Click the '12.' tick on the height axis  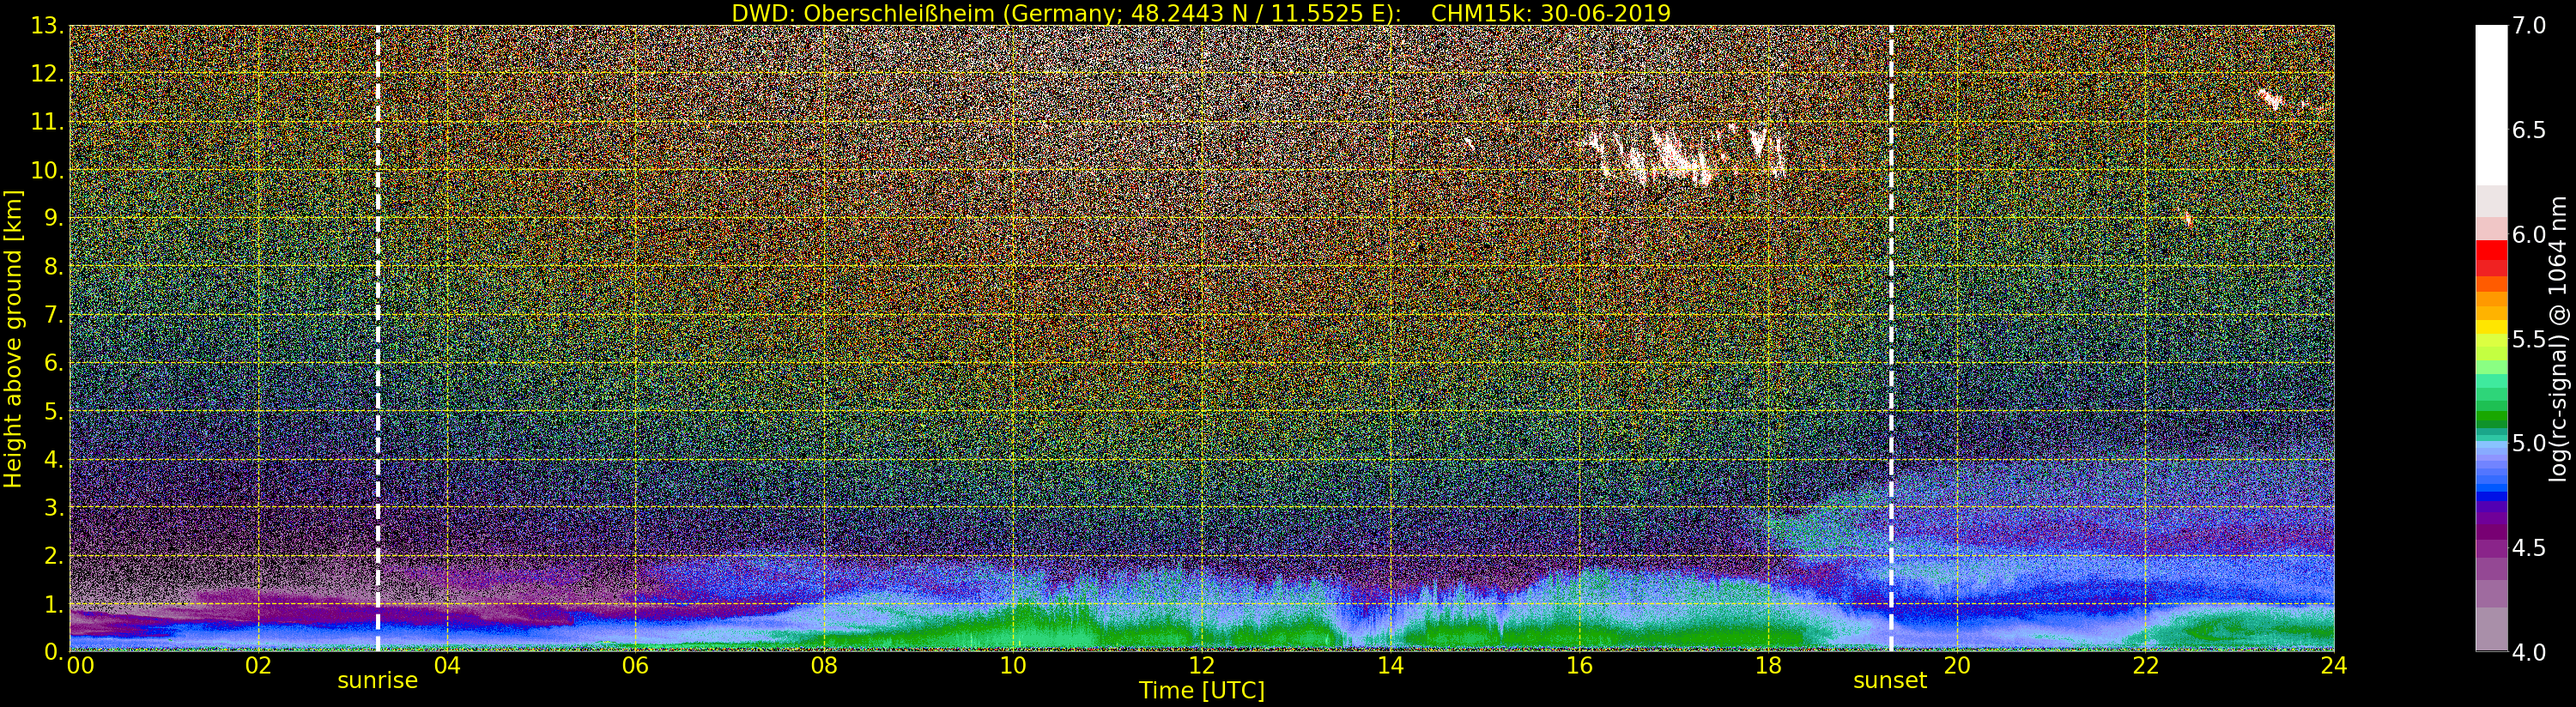point(47,74)
